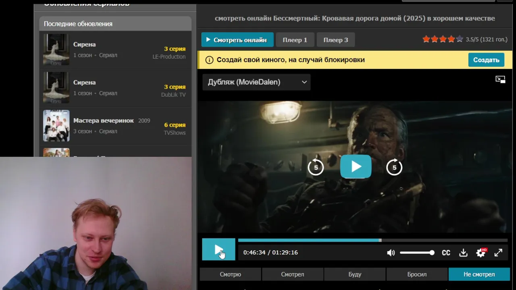Rewind five seconds in the player
The width and height of the screenshot is (516, 290).
[x=316, y=167]
